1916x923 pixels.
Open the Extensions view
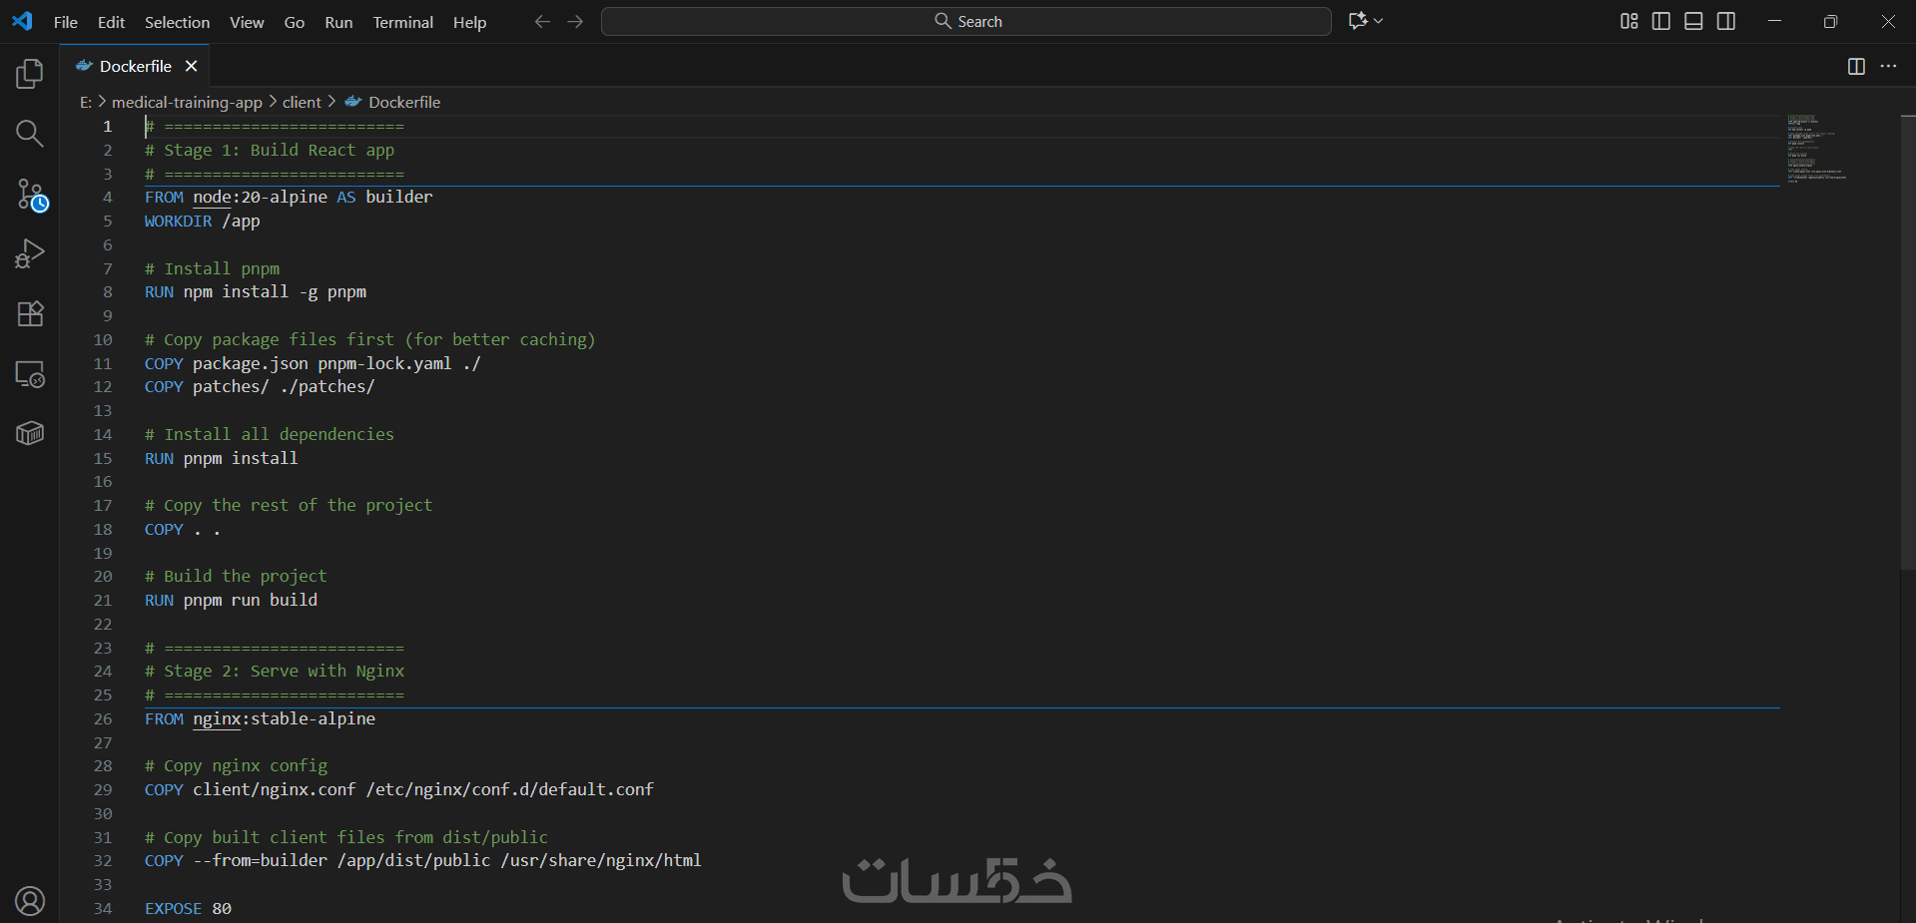pyautogui.click(x=30, y=314)
